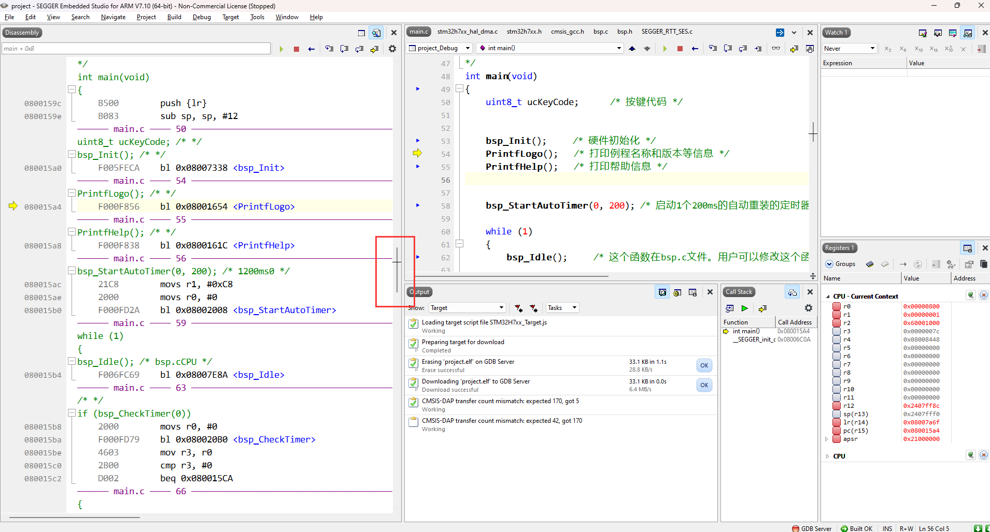This screenshot has width=990, height=532.
Task: Toggle r0 register checkbox
Action: click(837, 306)
